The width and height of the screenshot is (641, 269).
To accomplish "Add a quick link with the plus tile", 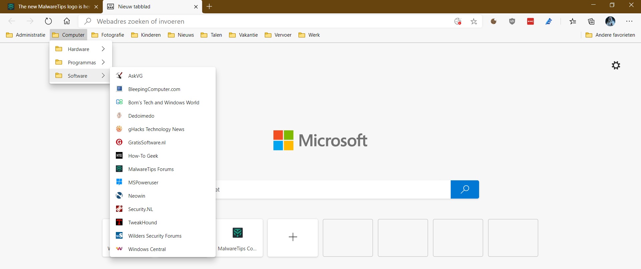I will pos(293,238).
